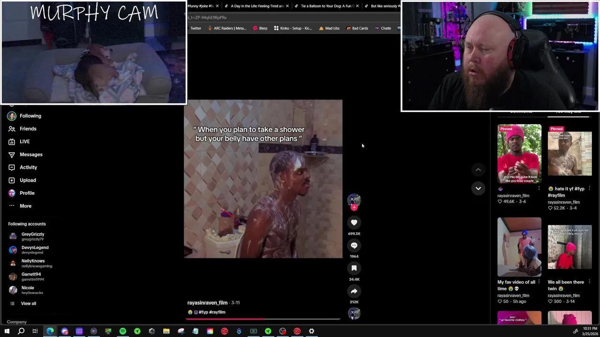Save video with the bookmark icon

(354, 268)
